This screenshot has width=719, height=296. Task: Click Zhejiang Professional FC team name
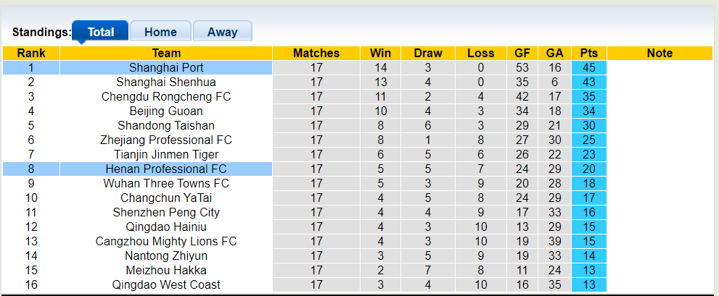166,140
